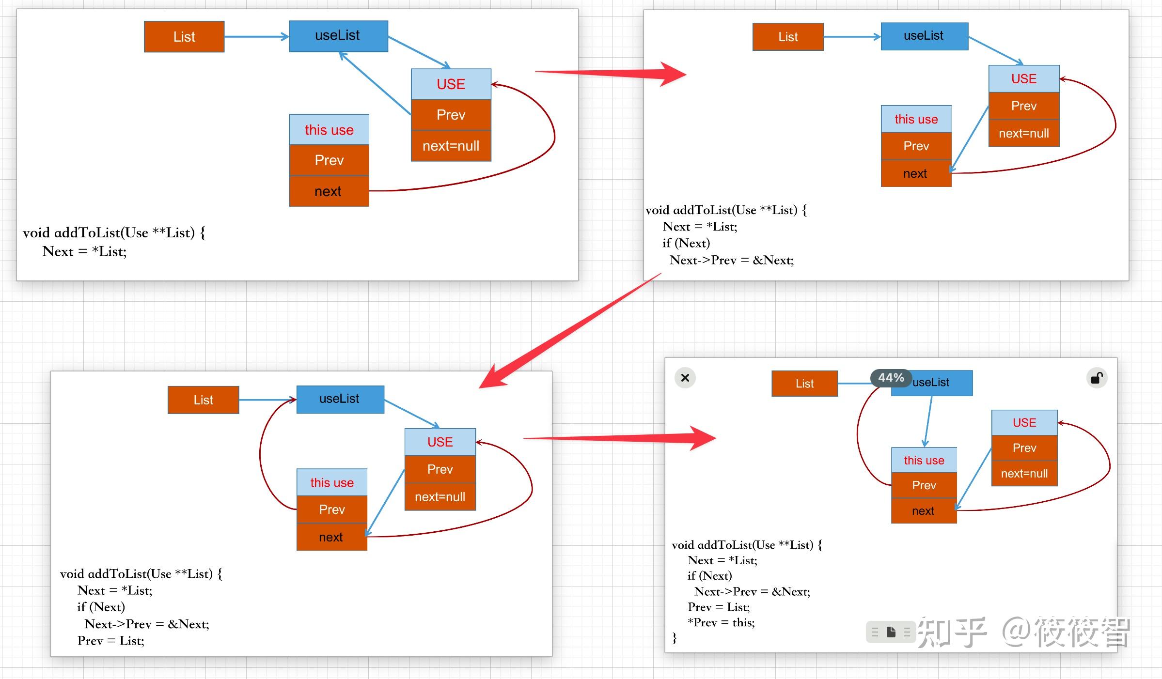This screenshot has width=1162, height=679.
Task: Select the filled page icon in the small toolbar
Action: pyautogui.click(x=891, y=632)
